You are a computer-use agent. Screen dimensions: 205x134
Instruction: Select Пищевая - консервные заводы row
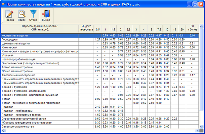tap(100, 115)
